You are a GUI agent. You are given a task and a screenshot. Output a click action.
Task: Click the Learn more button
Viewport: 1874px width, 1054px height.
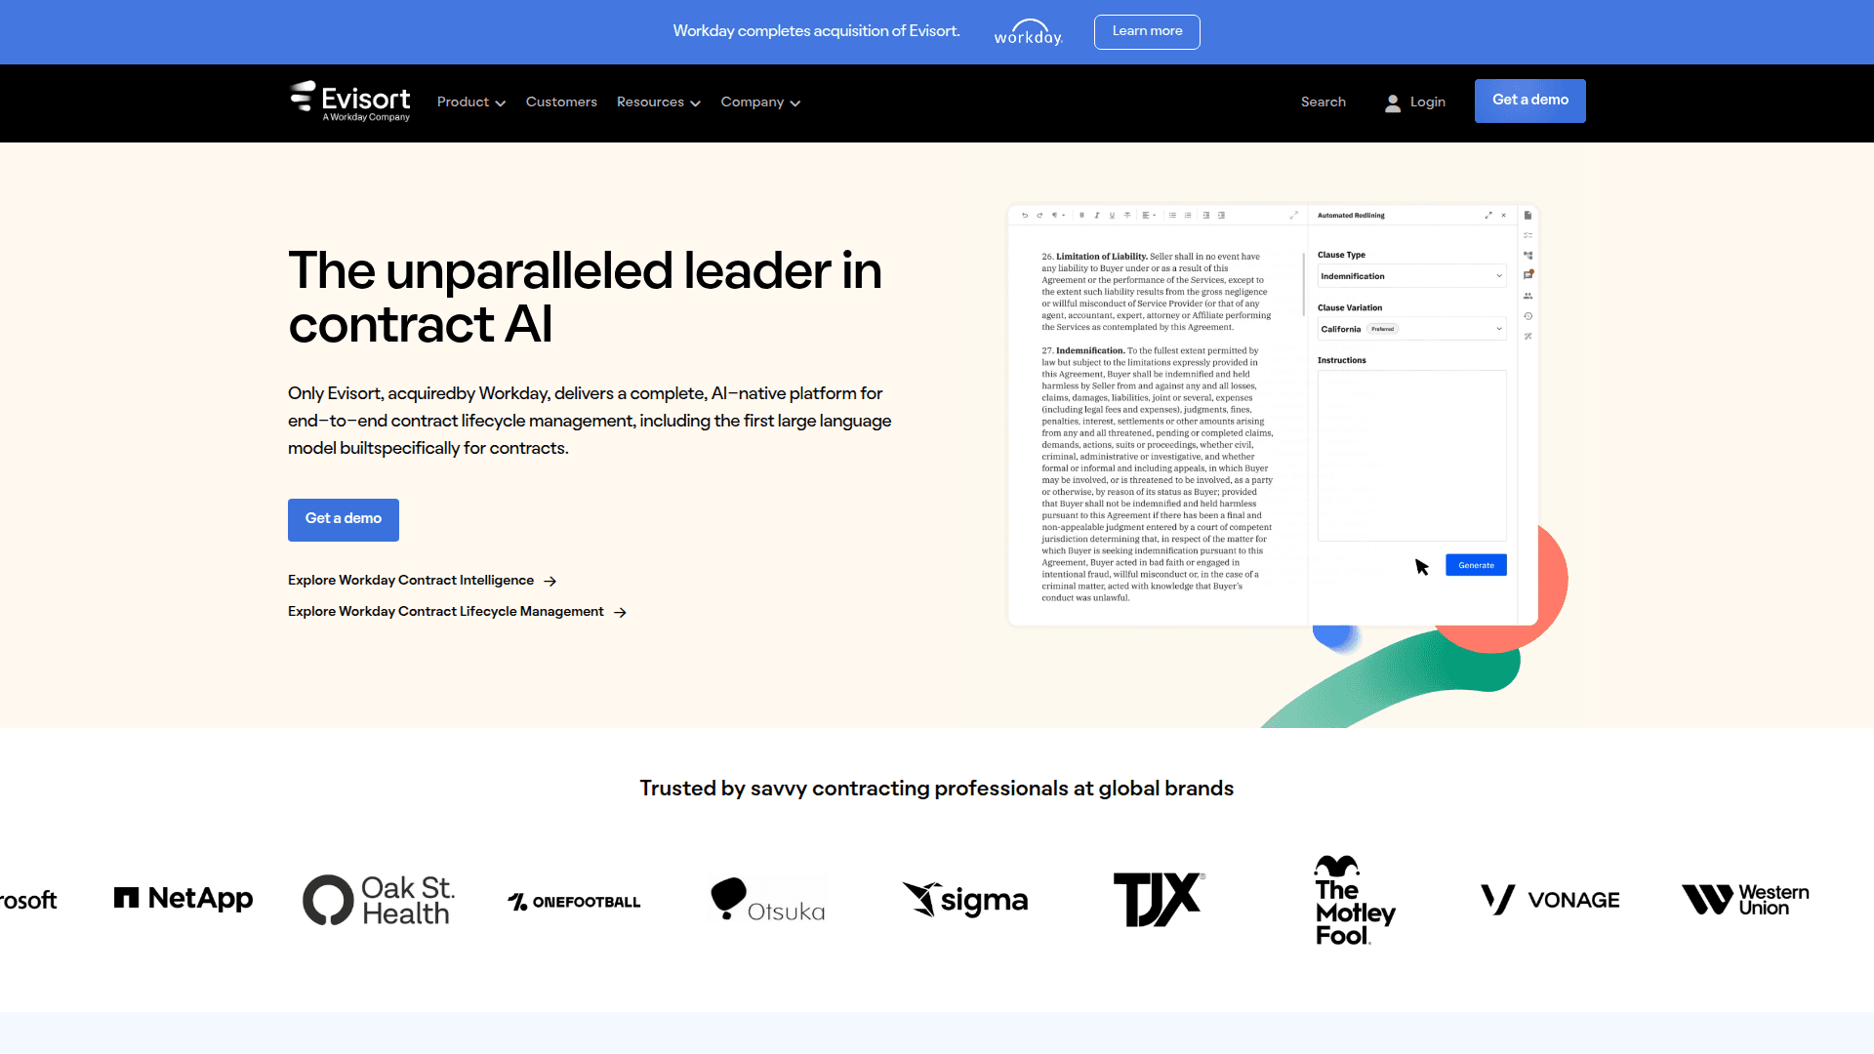point(1147,31)
